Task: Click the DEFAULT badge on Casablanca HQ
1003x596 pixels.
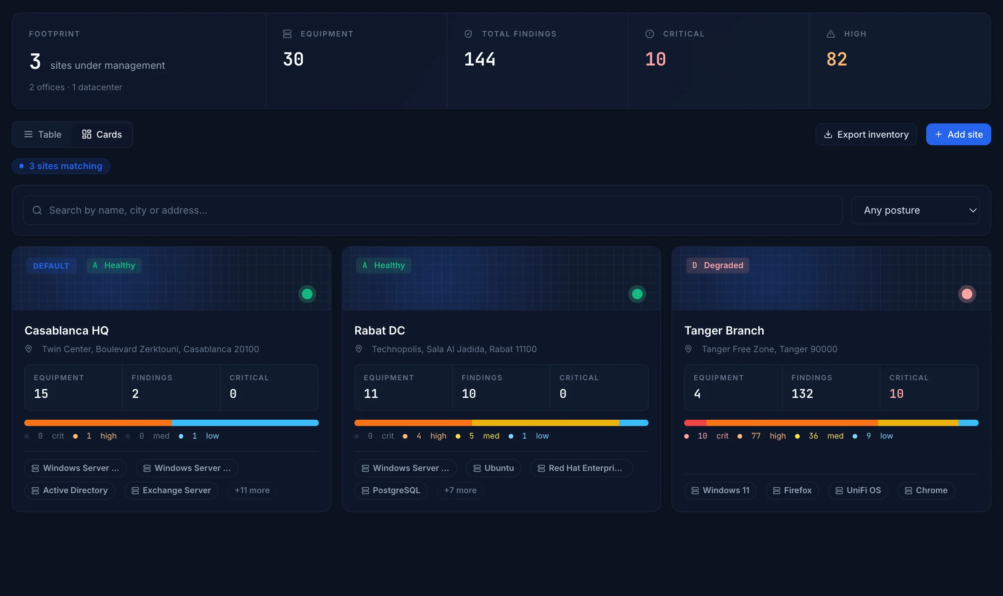Action: point(51,266)
